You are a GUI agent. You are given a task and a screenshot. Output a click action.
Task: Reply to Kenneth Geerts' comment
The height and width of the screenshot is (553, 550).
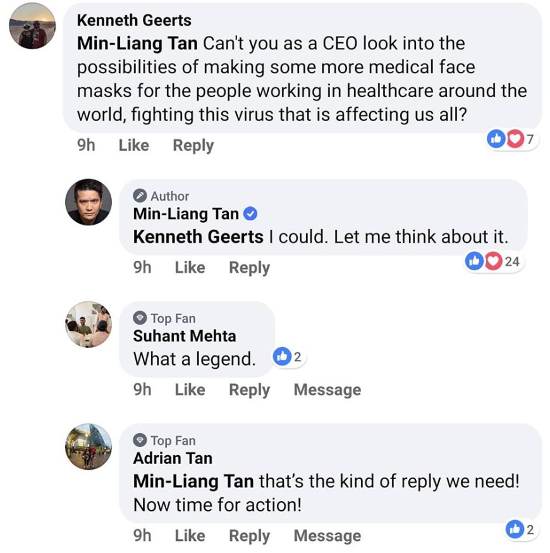click(193, 145)
